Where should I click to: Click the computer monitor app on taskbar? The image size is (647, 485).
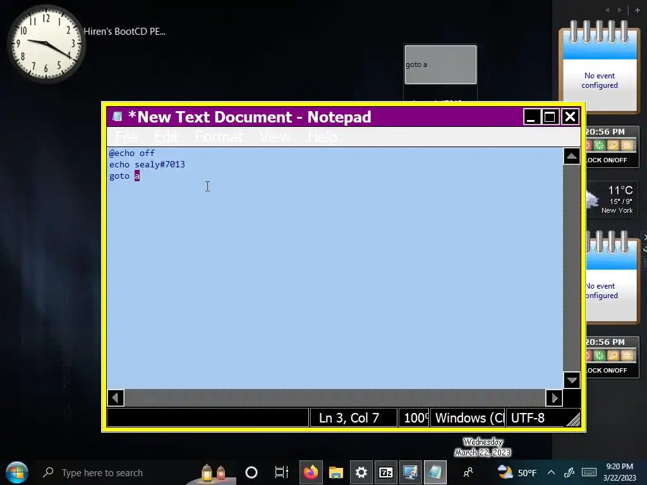410,472
